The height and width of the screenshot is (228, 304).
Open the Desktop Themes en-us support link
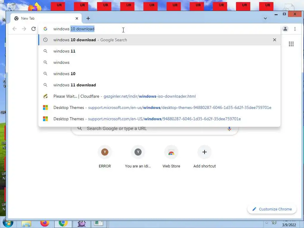point(159,107)
